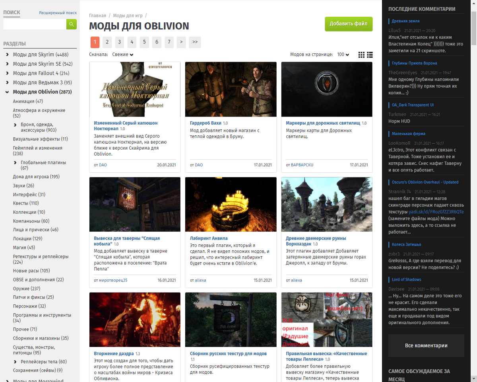Open Oscuro's Oblivion Overhaul - Updated topic
Screen dimensions: 477x382
[425, 182]
